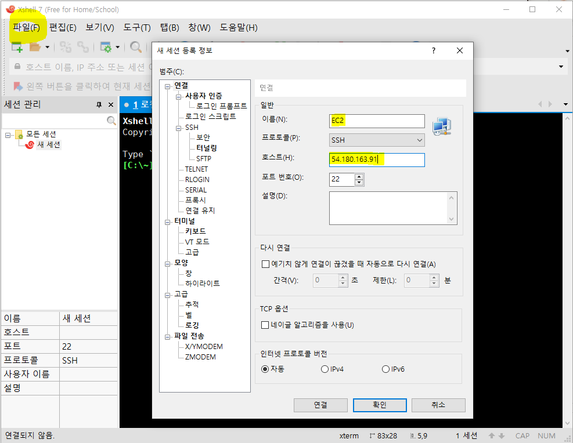Collapse the 사용자 인증 tree node

pos(178,97)
